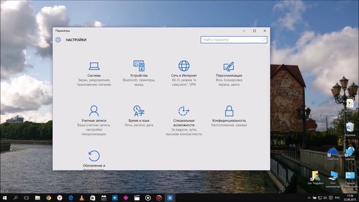Open the clapperboard Movies app in taskbar

(137, 198)
